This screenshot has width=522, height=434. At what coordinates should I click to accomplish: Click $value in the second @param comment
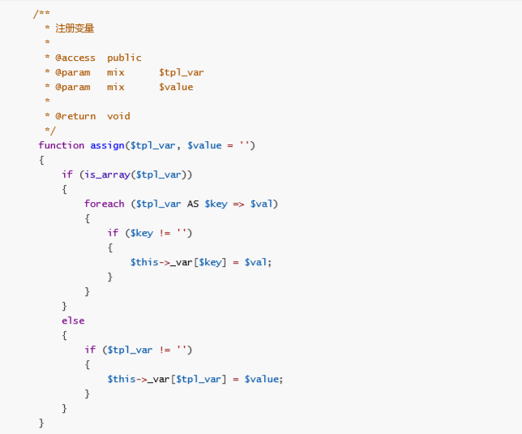click(x=176, y=87)
